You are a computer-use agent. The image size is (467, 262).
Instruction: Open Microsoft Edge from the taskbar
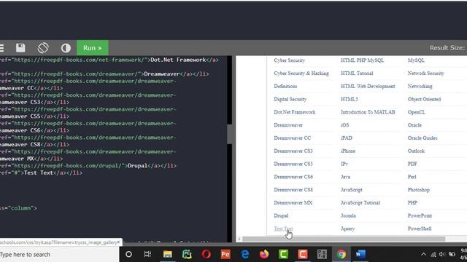[x=245, y=254]
